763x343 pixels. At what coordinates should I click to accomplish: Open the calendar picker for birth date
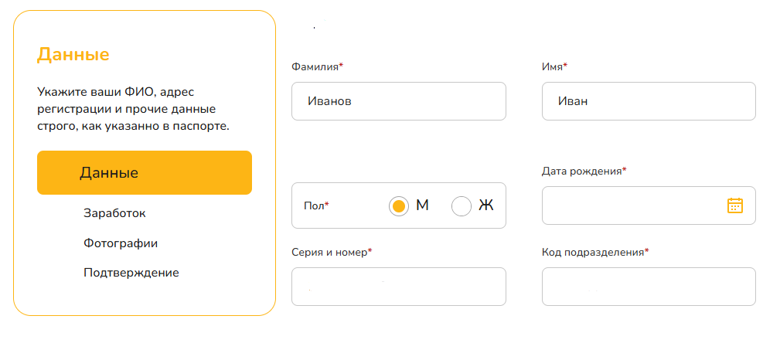734,205
